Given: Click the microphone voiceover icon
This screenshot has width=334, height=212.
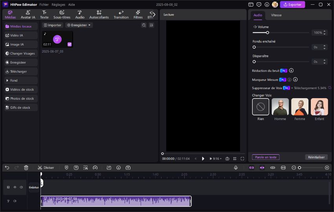Looking at the screenshot, I should [236, 168].
